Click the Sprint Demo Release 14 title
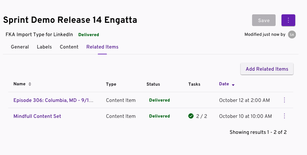This screenshot has height=155, width=307. pyautogui.click(x=70, y=20)
